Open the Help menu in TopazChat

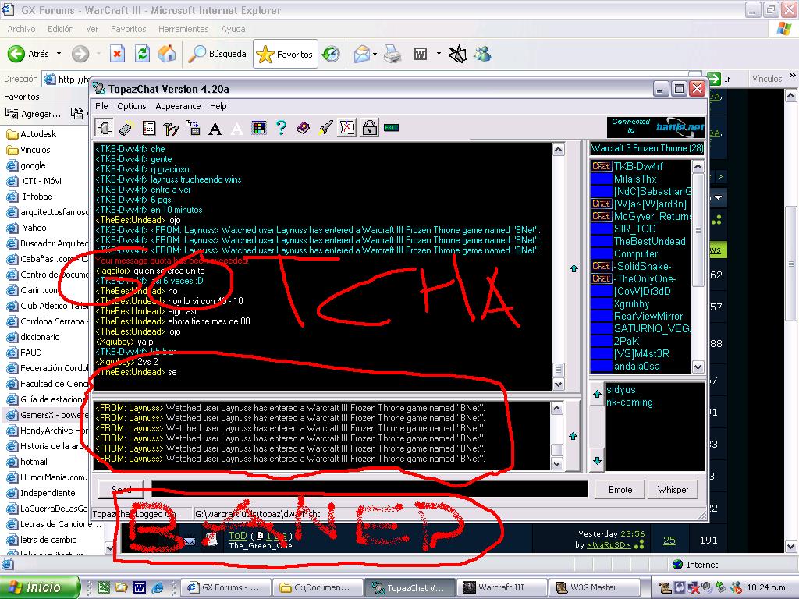click(x=218, y=106)
